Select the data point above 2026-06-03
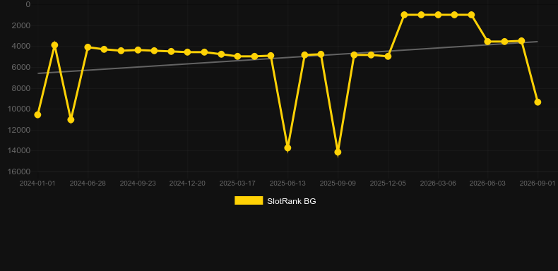 [x=487, y=42]
